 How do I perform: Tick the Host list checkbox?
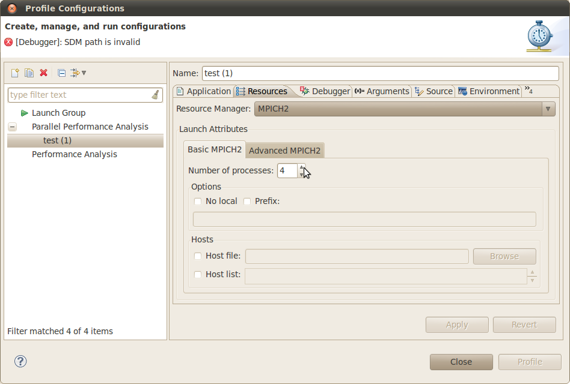click(198, 274)
